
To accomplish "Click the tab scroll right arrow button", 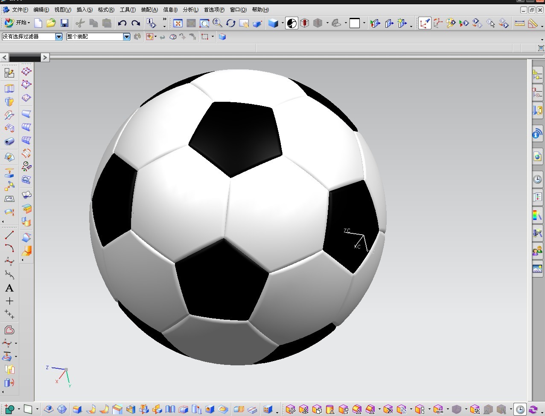I will pos(45,57).
